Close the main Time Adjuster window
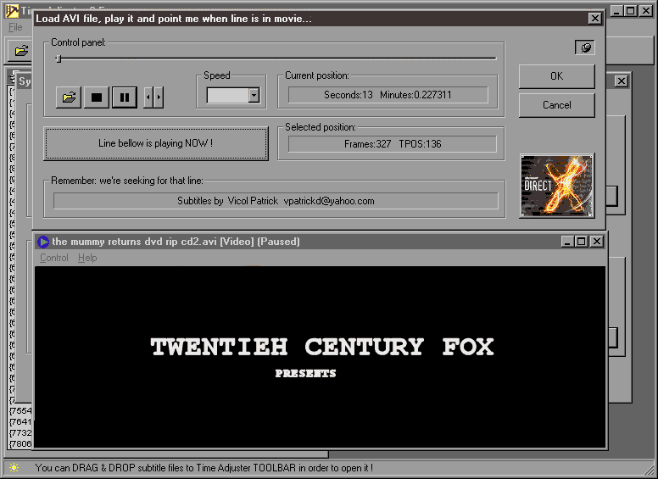Image resolution: width=658 pixels, height=479 pixels. click(x=645, y=11)
